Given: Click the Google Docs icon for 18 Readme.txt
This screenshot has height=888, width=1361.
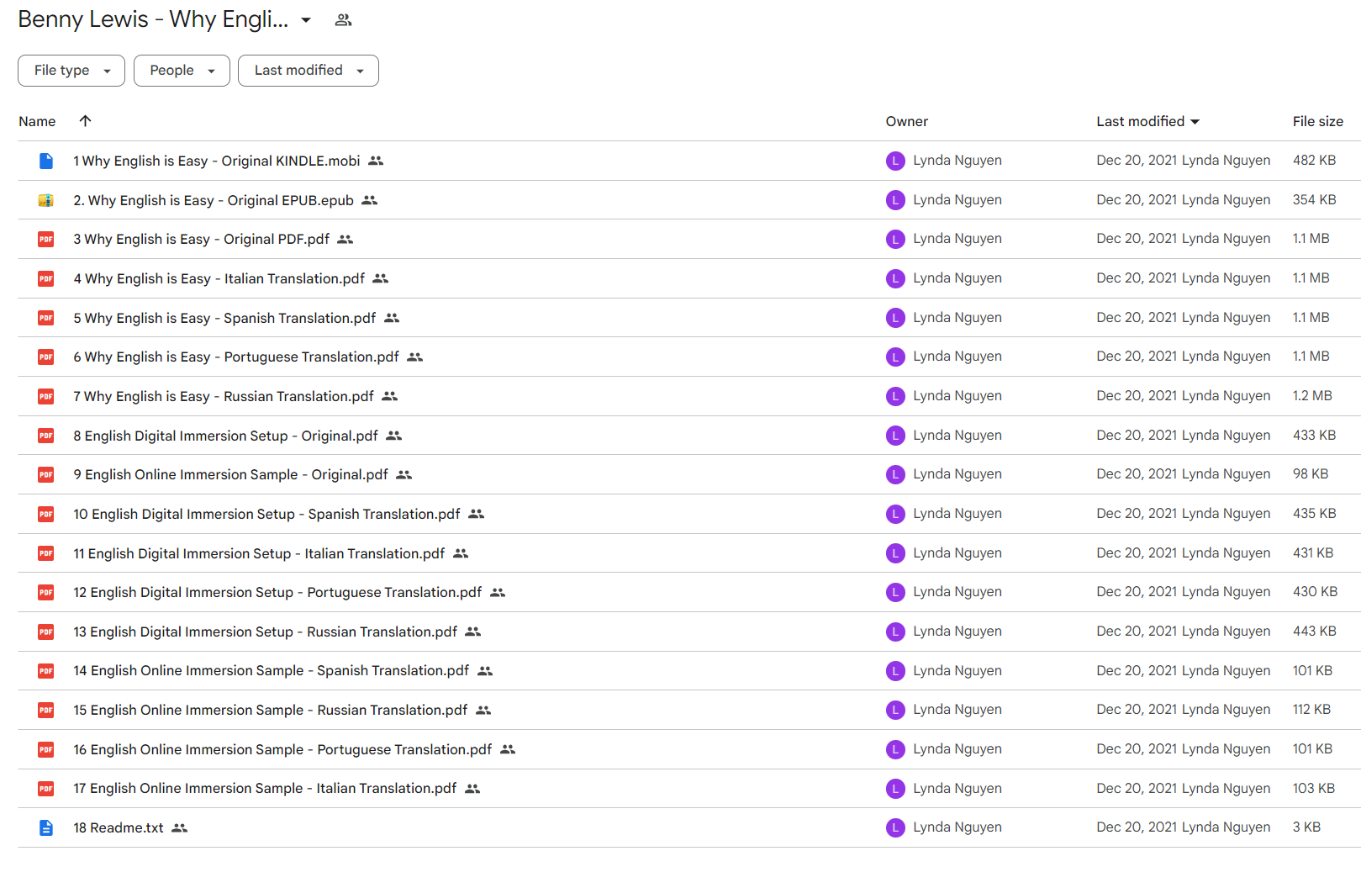Looking at the screenshot, I should (x=46, y=828).
